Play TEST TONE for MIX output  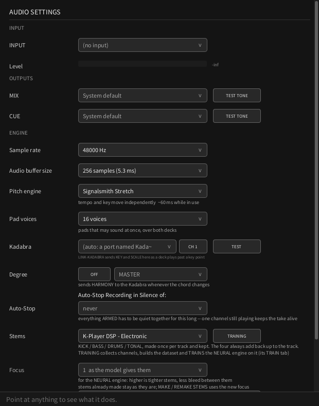(x=237, y=95)
